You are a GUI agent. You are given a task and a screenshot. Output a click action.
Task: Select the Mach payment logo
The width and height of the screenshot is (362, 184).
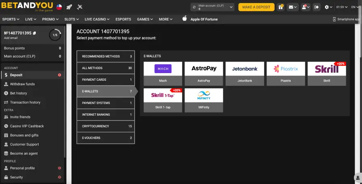click(163, 69)
